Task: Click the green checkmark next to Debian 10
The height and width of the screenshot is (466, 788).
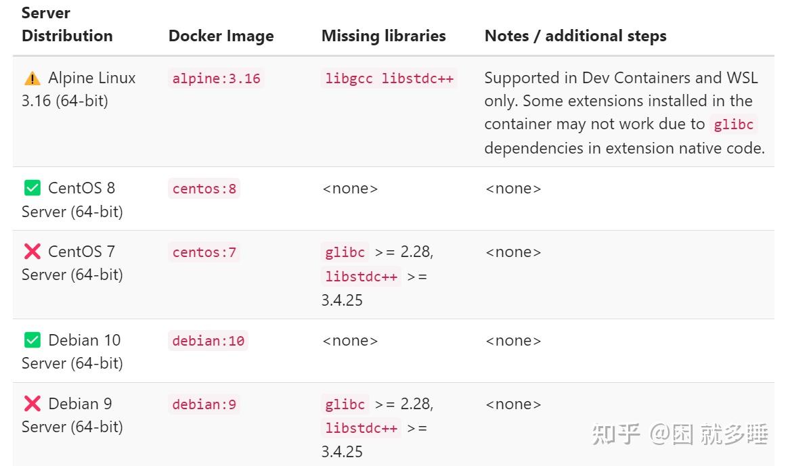Action: (x=32, y=340)
